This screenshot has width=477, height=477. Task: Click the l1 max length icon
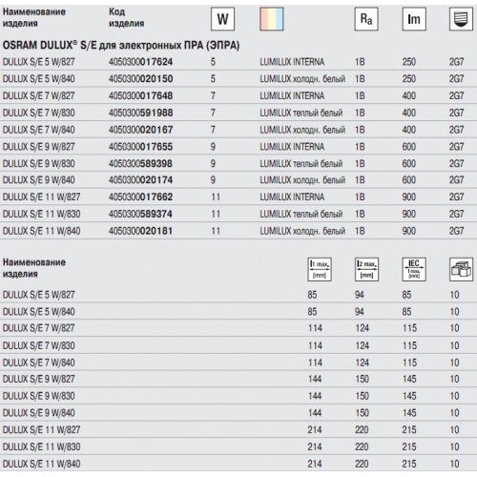pyautogui.click(x=320, y=269)
